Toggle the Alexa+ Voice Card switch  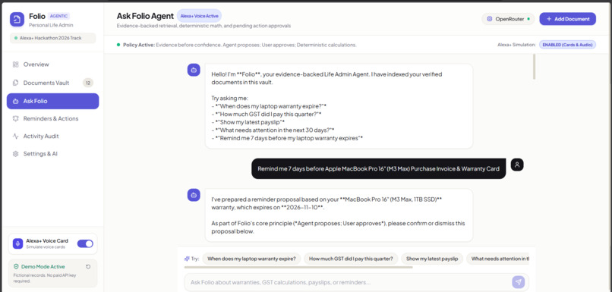pyautogui.click(x=85, y=243)
